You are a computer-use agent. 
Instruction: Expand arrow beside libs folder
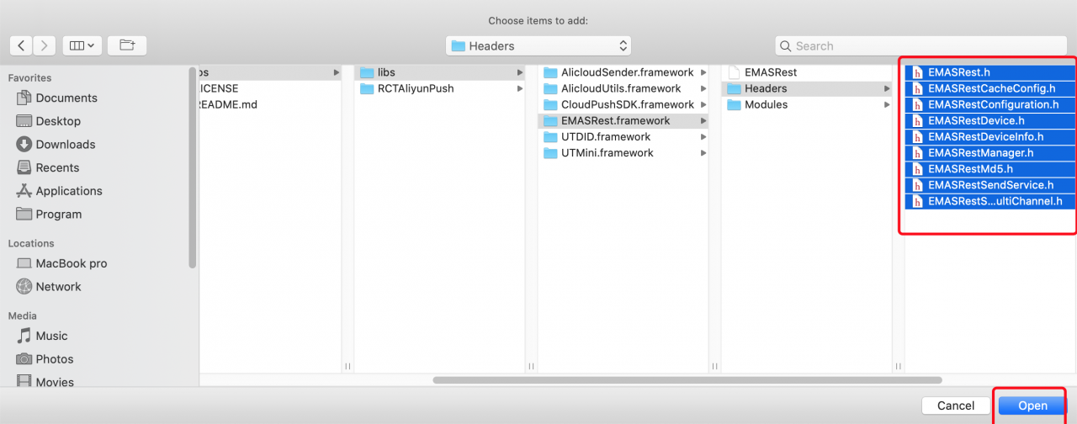pos(520,72)
